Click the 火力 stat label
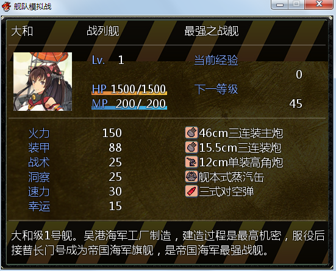This screenshot has width=336, height=271. (x=39, y=133)
